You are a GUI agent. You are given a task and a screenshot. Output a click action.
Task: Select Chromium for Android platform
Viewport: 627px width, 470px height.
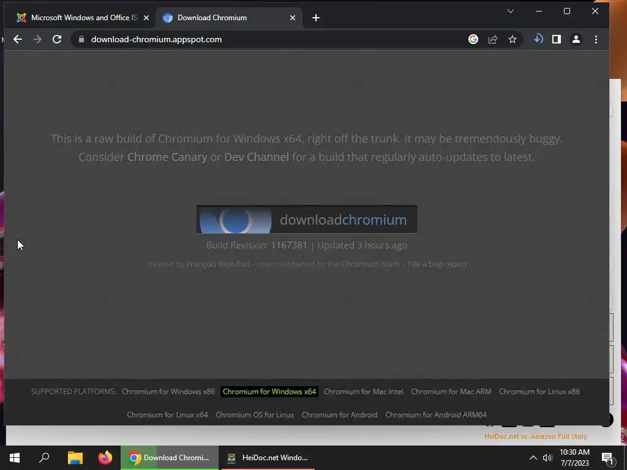(x=339, y=415)
